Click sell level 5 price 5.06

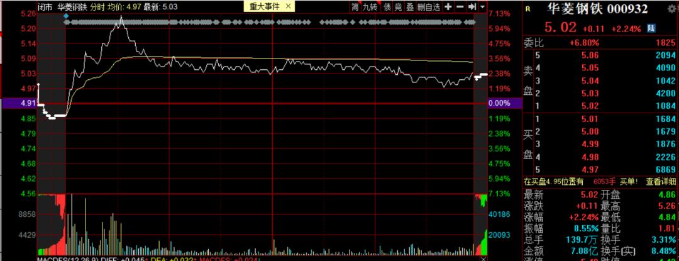click(590, 55)
